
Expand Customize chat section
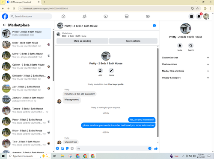coord(185,58)
